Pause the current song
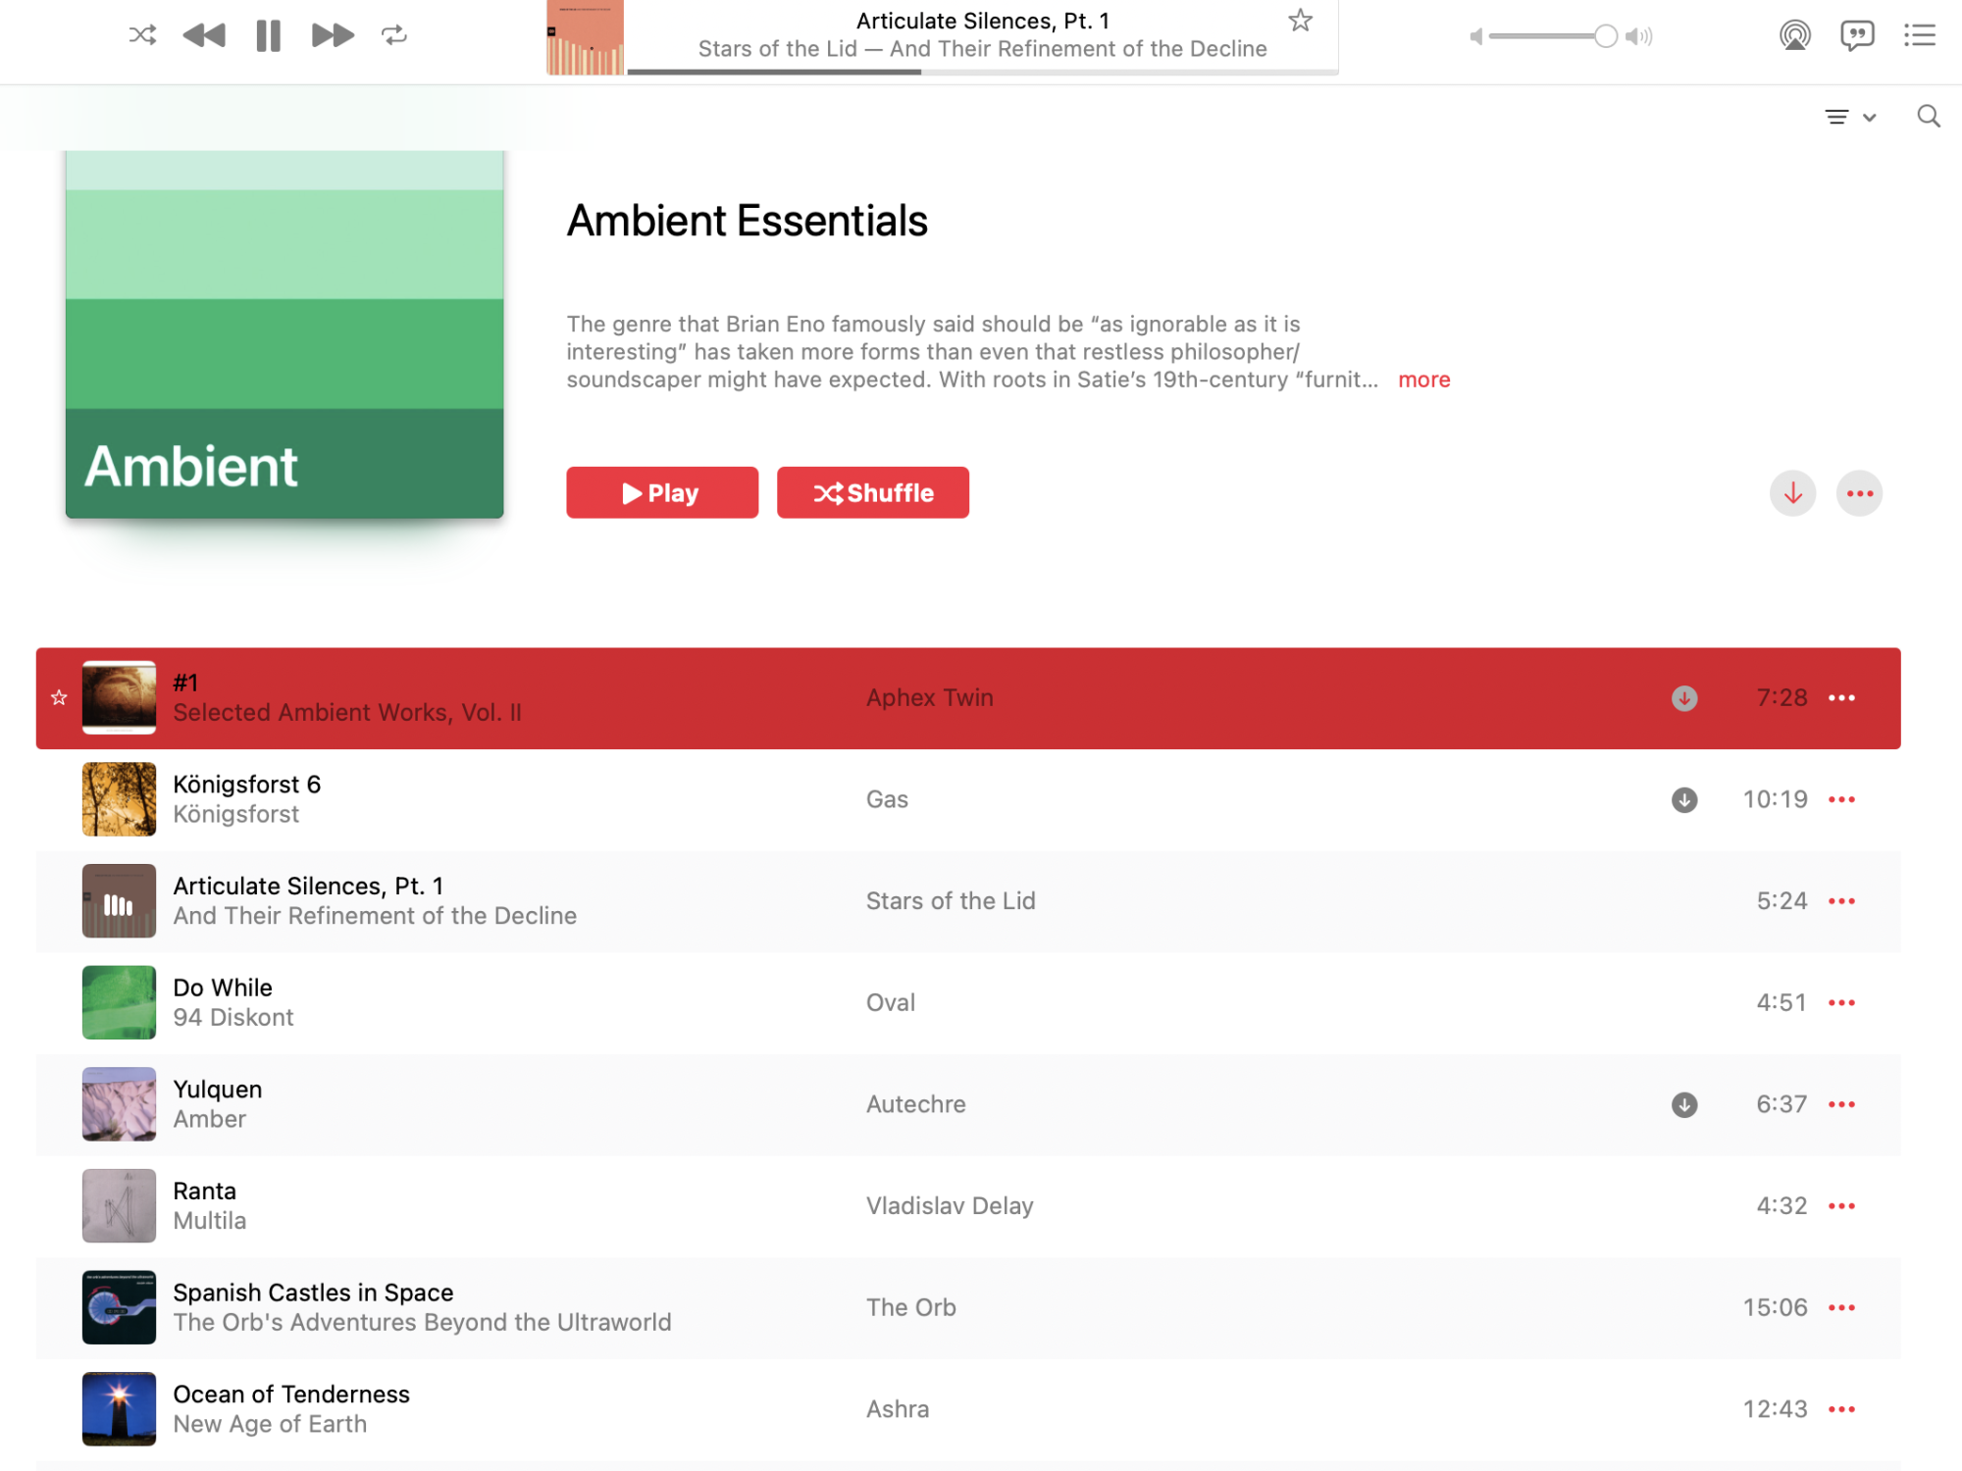Viewport: 1962px width, 1471px height. (x=268, y=36)
